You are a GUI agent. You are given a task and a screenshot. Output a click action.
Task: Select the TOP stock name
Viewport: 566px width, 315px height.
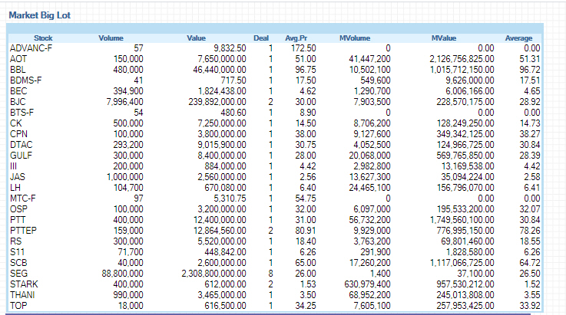[x=18, y=306]
